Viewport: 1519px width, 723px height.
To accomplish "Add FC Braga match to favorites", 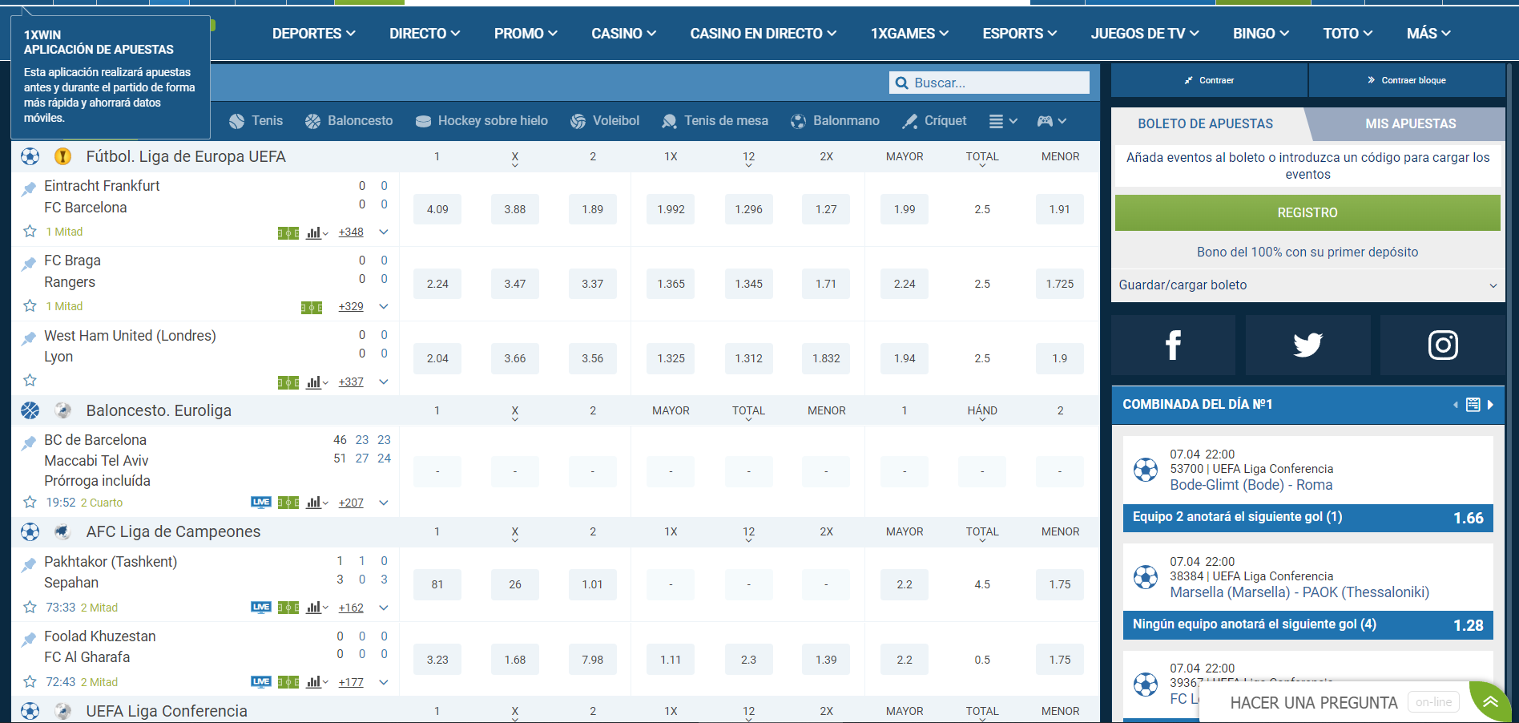I will click(30, 305).
